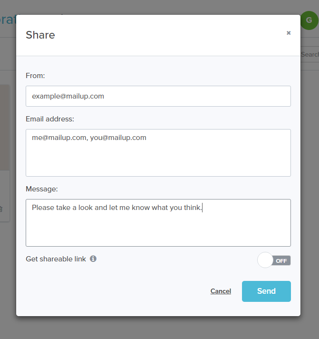Viewport: 319px width, 339px height.
Task: Click the Share dialog title
Action: pyautogui.click(x=40, y=35)
